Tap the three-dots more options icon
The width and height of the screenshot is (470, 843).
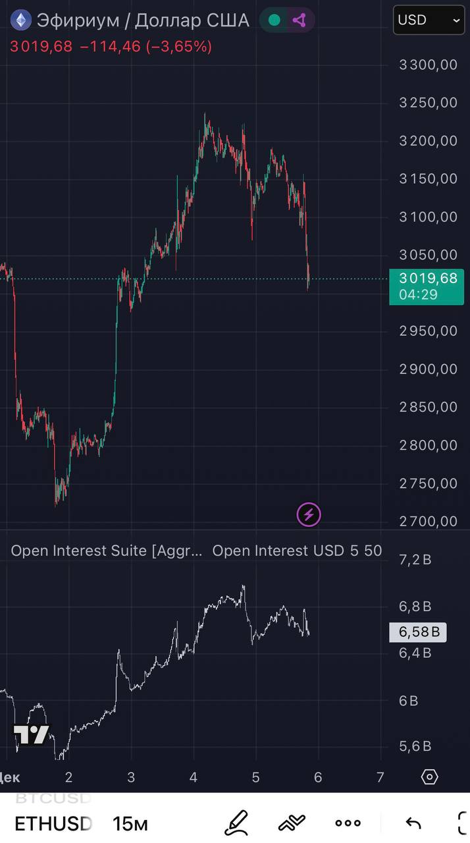348,823
